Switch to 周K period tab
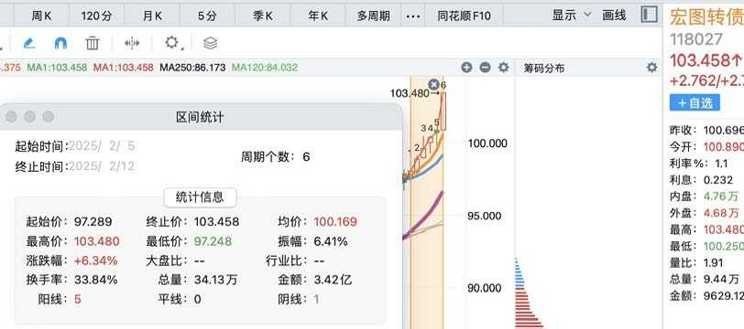 point(41,16)
